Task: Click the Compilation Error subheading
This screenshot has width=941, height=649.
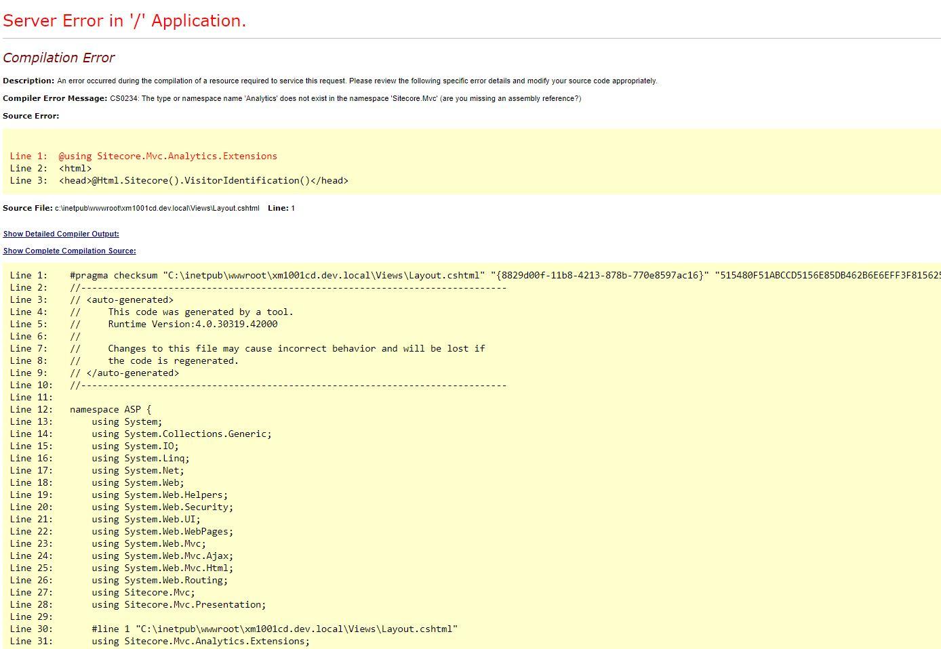Action: (59, 58)
